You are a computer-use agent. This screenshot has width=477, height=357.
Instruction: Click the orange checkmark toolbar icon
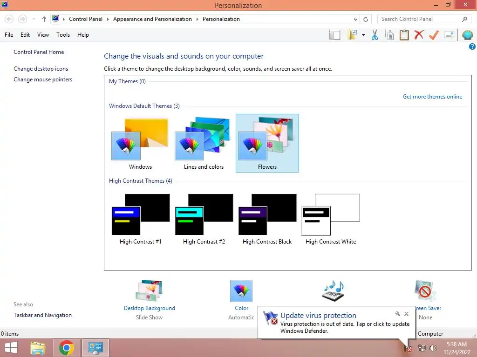(434, 35)
